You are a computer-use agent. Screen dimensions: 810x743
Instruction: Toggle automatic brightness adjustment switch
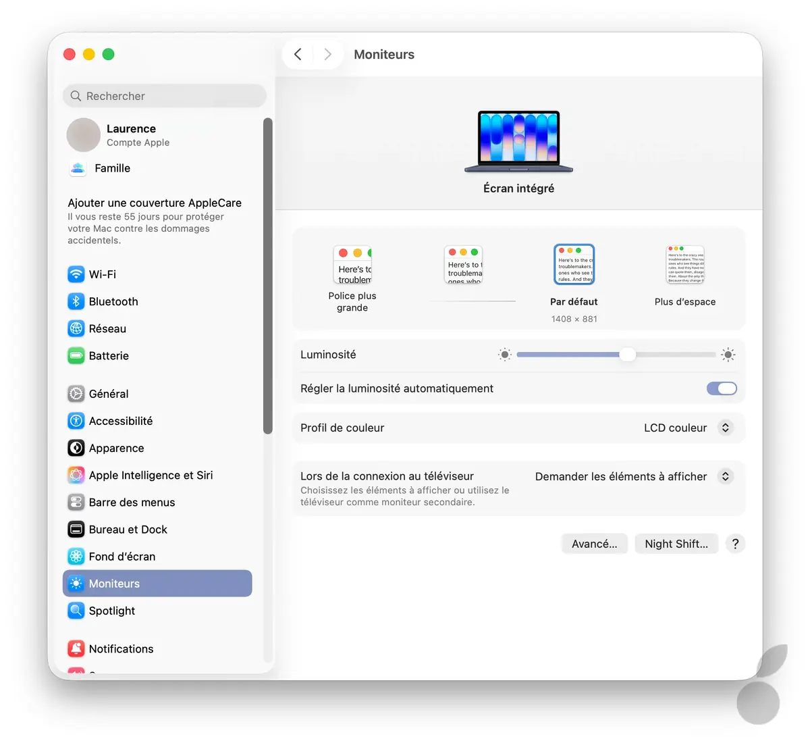(721, 388)
